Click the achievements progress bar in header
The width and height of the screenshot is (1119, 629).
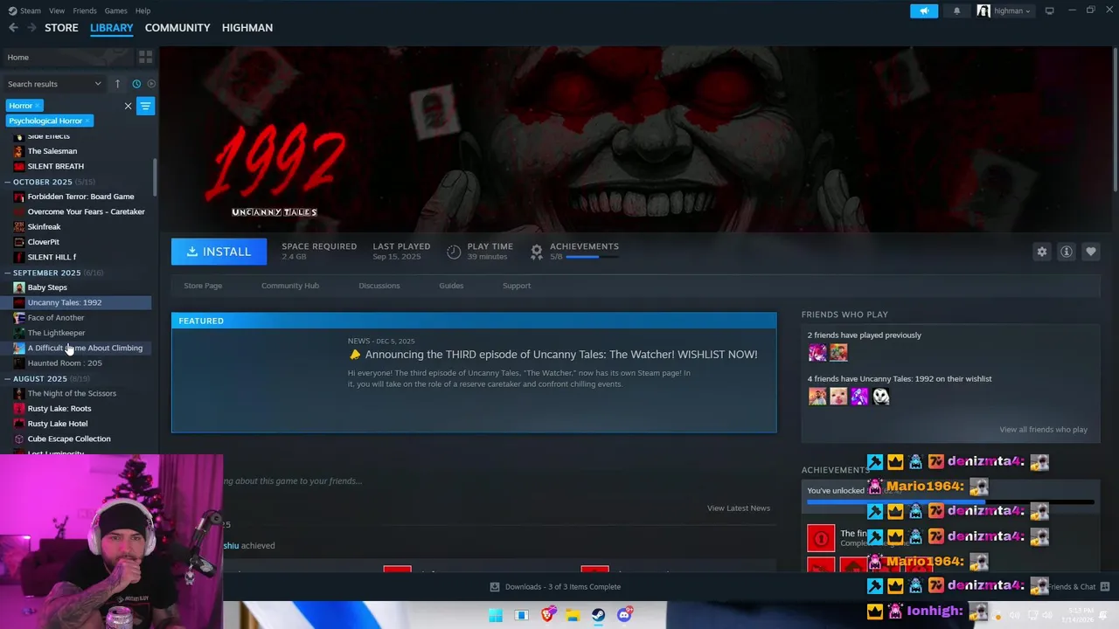[x=593, y=257]
